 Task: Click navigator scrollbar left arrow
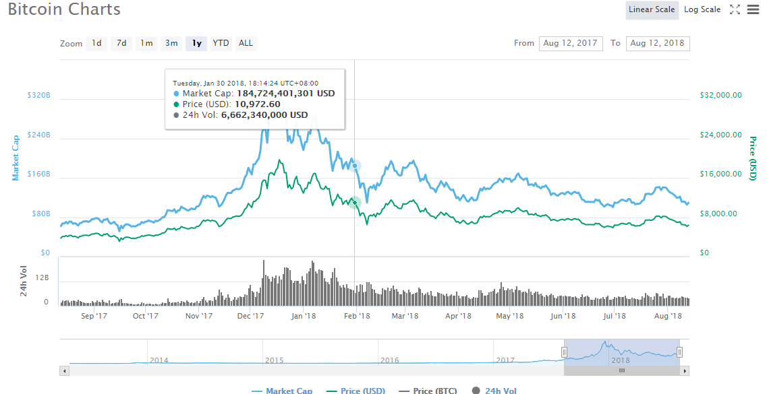[64, 371]
